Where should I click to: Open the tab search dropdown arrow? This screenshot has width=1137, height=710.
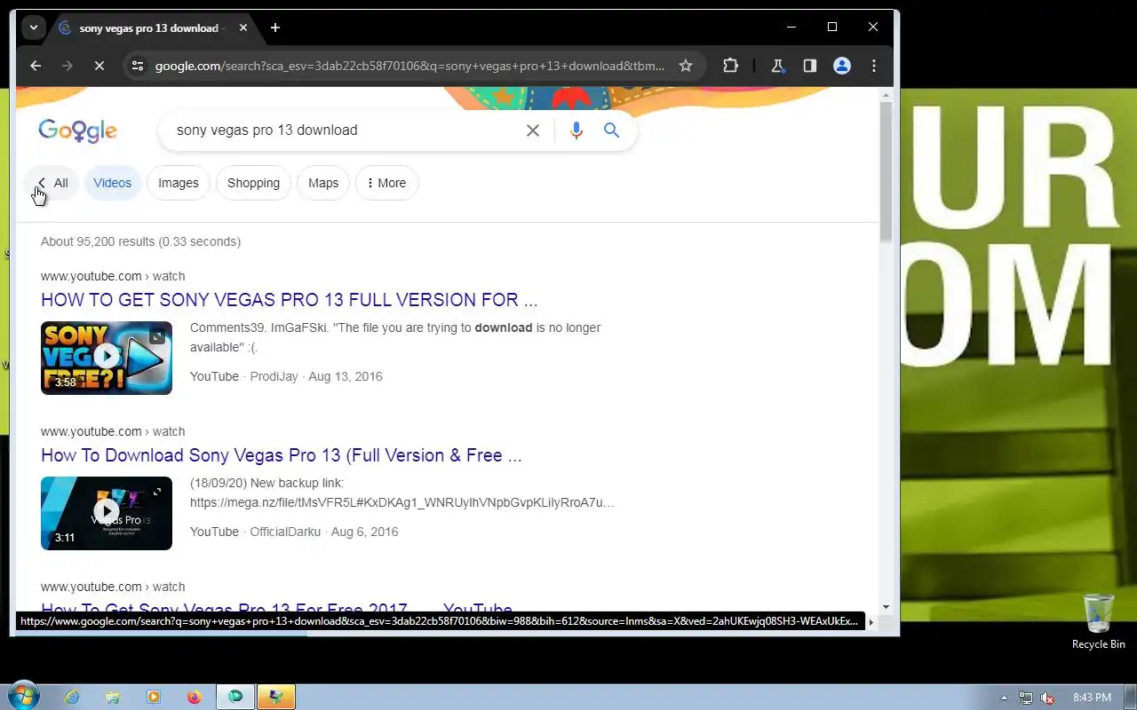(x=34, y=28)
